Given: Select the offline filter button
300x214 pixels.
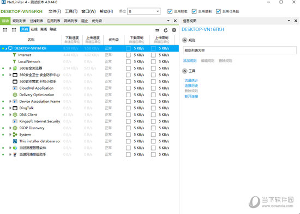Looking at the screenshot, I should coord(44,29).
